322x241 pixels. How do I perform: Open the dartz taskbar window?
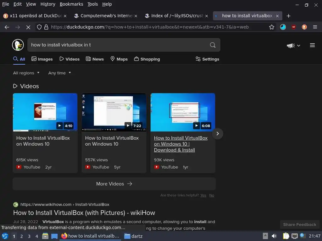click(x=133, y=236)
